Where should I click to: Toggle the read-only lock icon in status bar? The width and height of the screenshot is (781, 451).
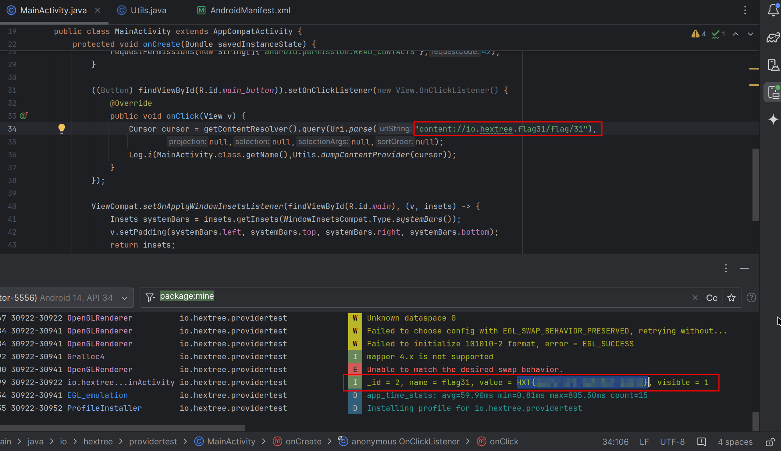(x=770, y=442)
